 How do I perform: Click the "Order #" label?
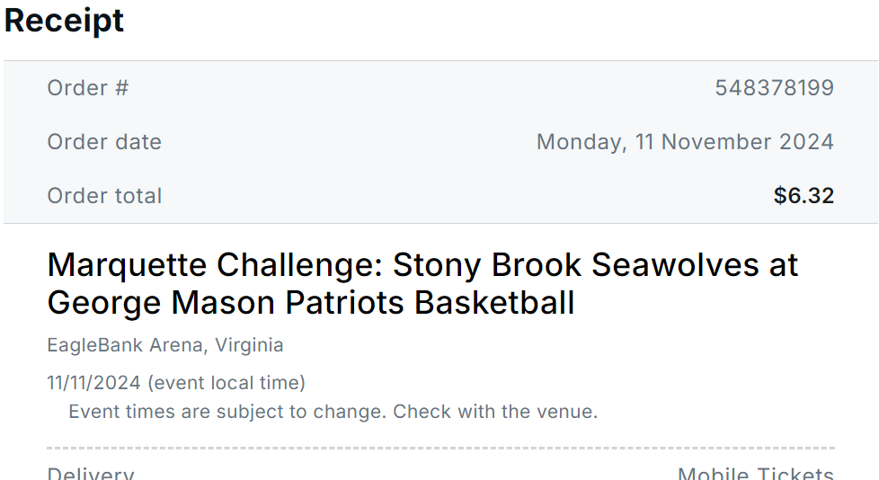88,88
